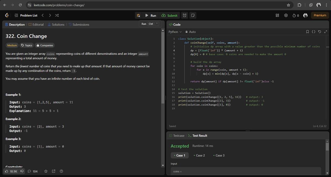This screenshot has height=177, width=331.
Task: Click the return statement on line 12
Action: pos(232,81)
